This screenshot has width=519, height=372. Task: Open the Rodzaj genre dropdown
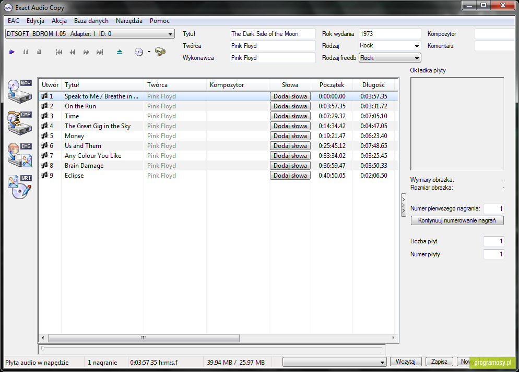pyautogui.click(x=390, y=46)
